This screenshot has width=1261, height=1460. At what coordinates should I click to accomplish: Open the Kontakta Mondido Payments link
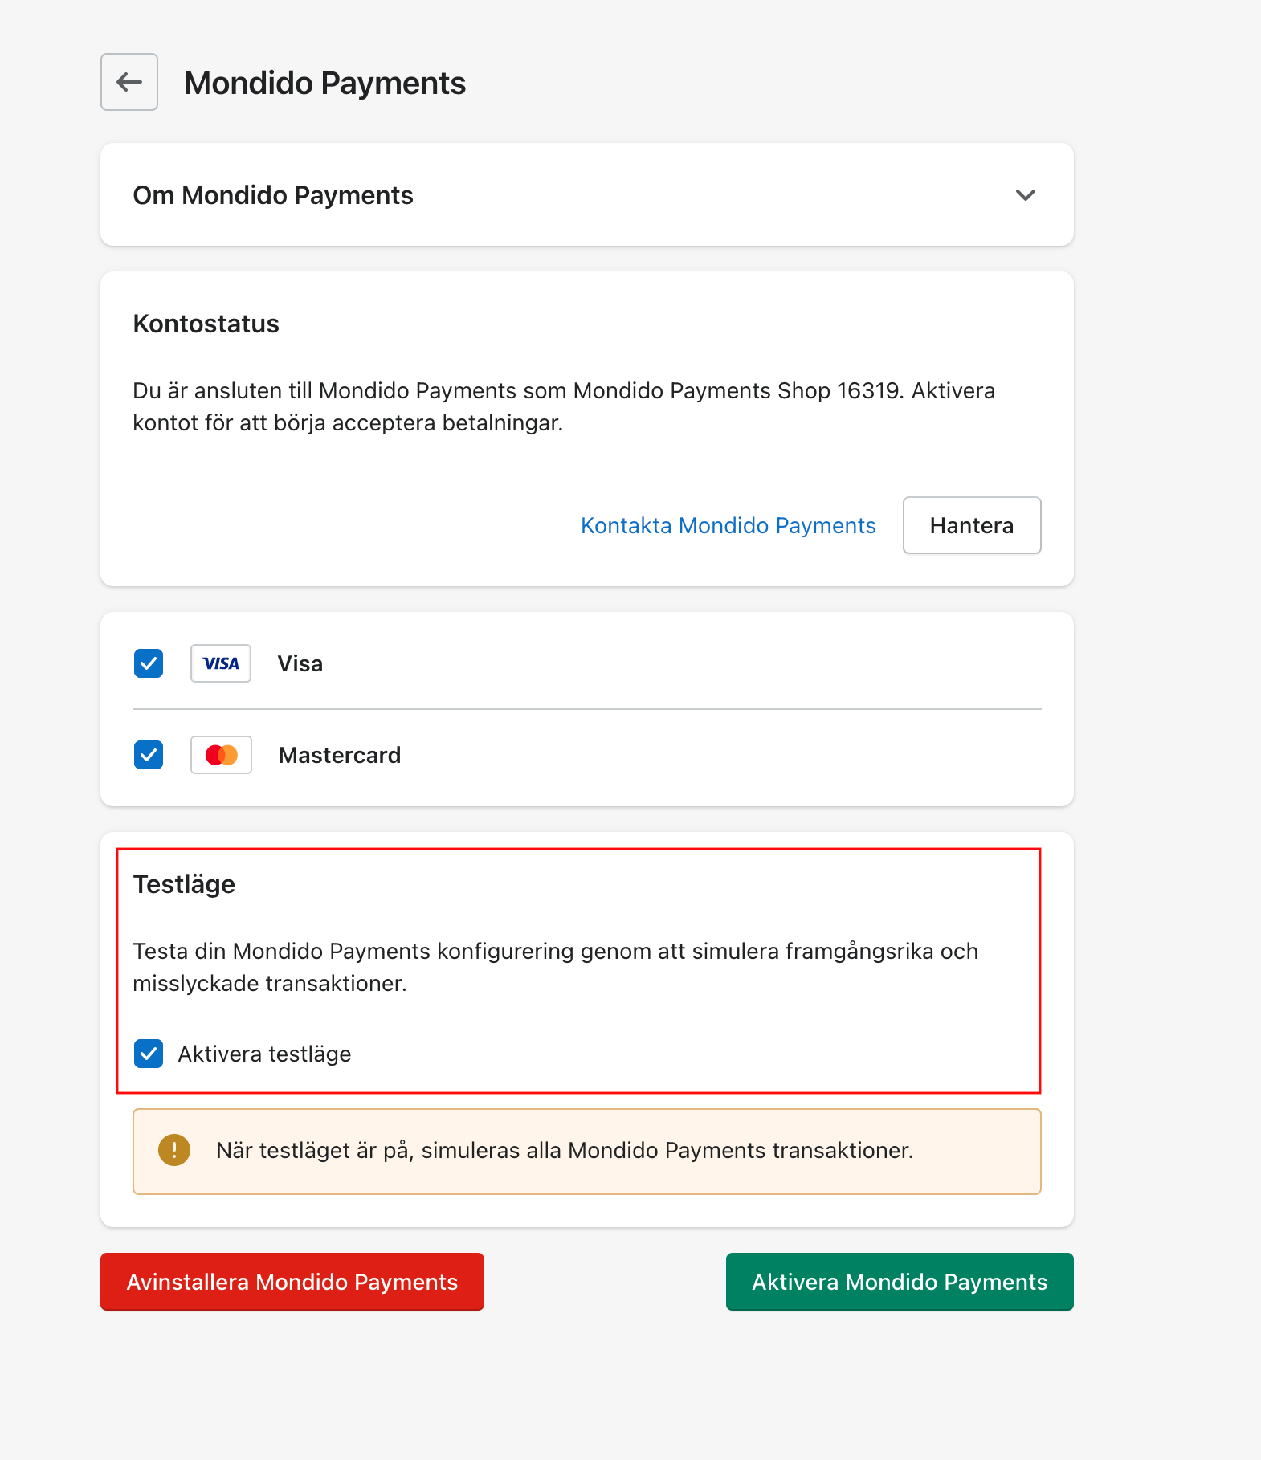pos(728,525)
